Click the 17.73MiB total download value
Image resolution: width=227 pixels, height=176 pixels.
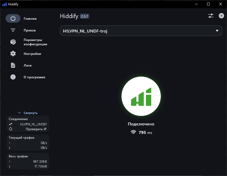point(41,166)
